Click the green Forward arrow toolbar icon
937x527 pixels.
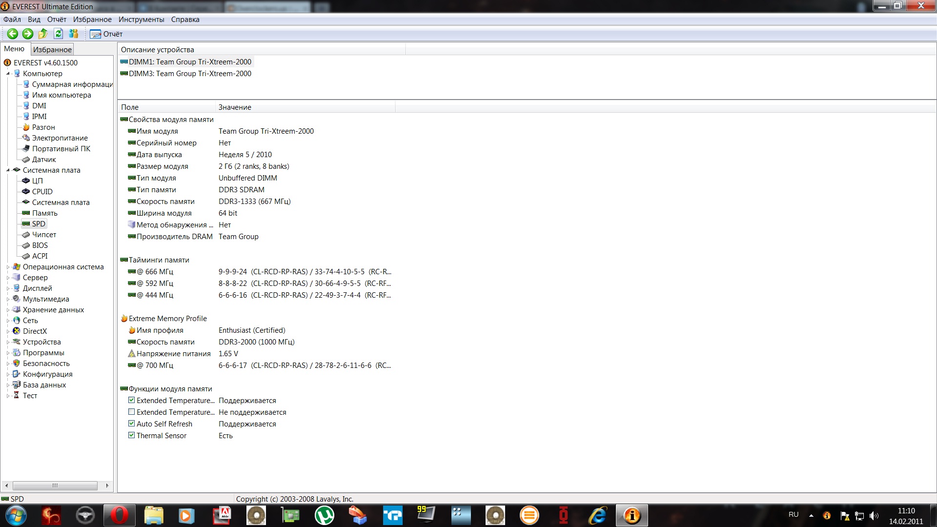[x=28, y=34]
